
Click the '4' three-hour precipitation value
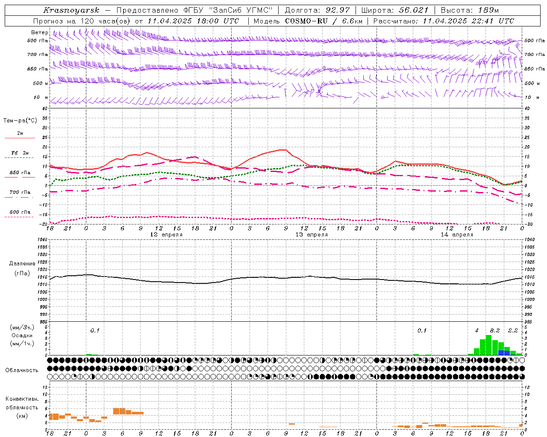(x=477, y=331)
